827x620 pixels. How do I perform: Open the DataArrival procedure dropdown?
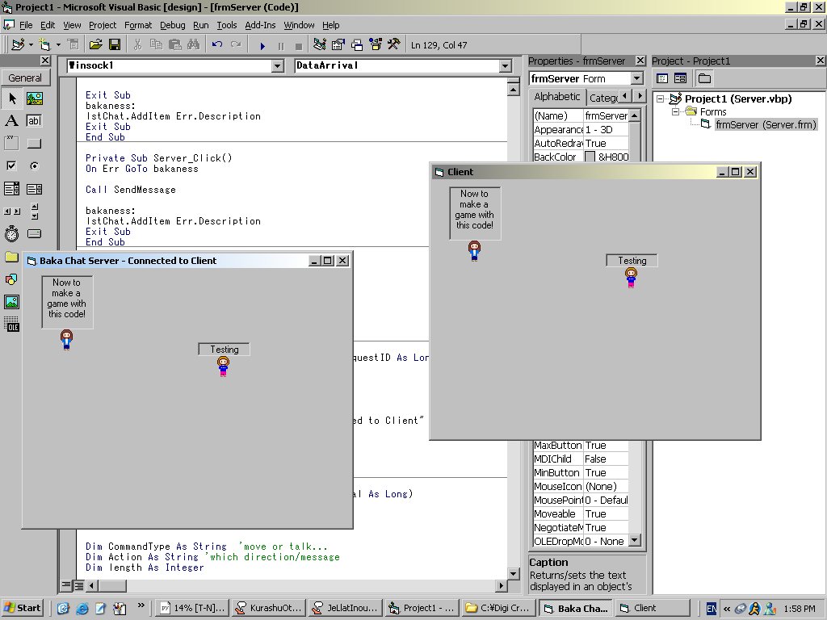pos(506,66)
